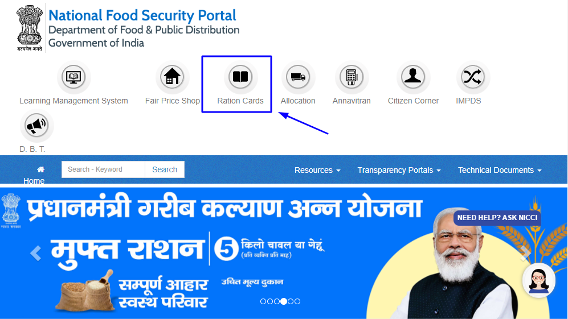Screen dimensions: 568x319
Task: Open the Learning Management System icon
Action: pos(73,77)
